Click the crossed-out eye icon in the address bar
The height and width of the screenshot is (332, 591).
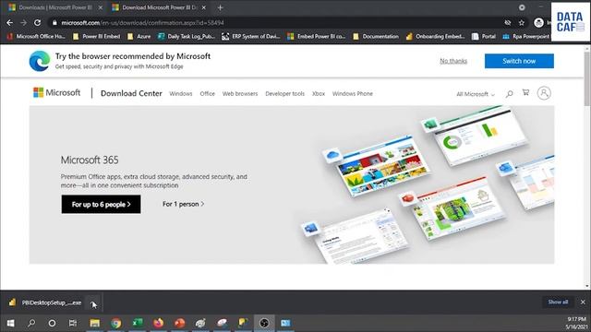508,23
